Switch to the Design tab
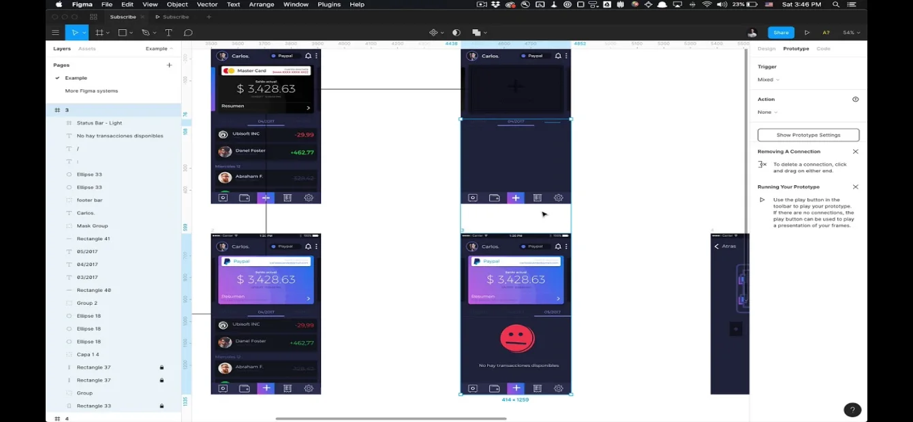The width and height of the screenshot is (913, 422). tap(767, 49)
